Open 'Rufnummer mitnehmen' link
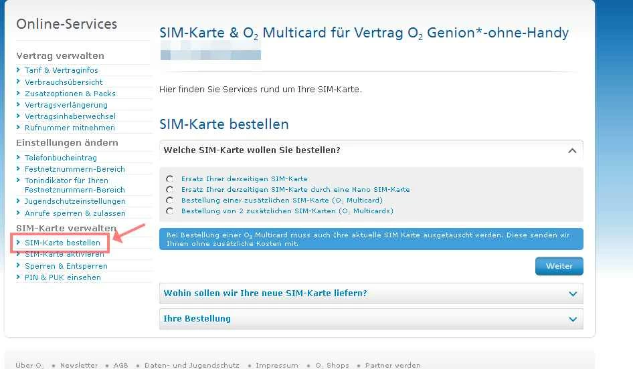This screenshot has width=633, height=369. pos(70,128)
